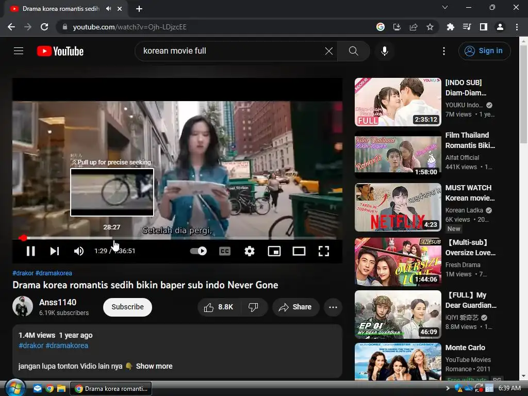The width and height of the screenshot is (528, 396).
Task: Clear the search box text
Action: [x=328, y=51]
